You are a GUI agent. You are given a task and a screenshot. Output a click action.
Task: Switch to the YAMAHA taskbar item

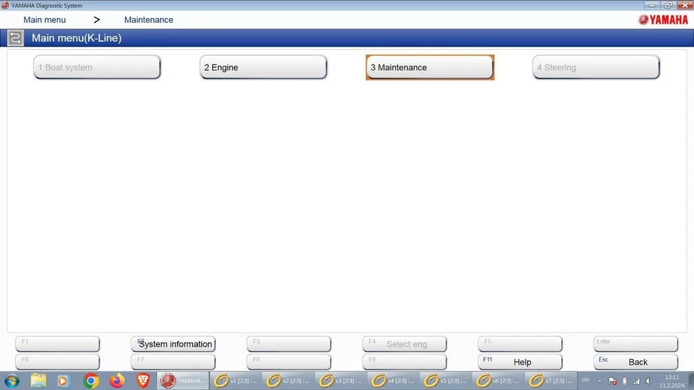coord(183,381)
